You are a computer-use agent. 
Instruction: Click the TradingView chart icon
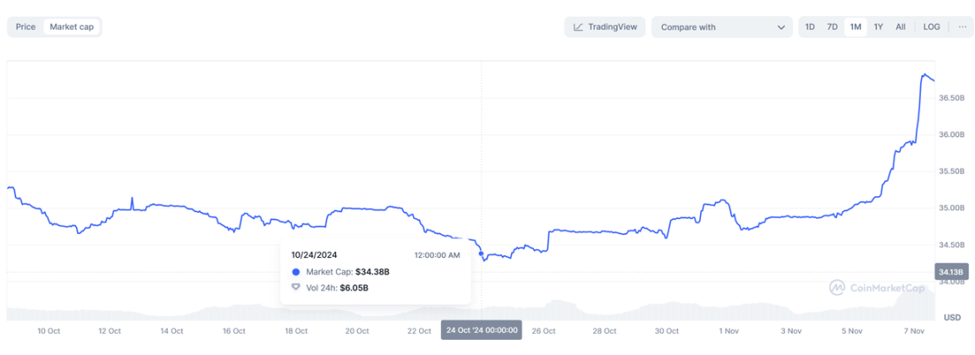pos(578,27)
